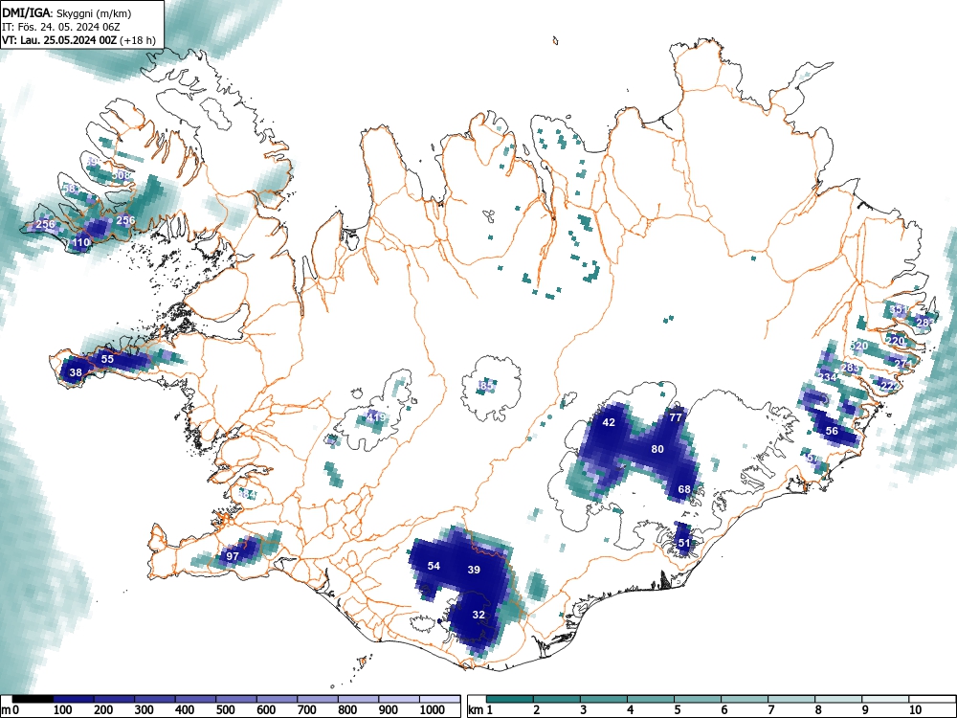This screenshot has width=957, height=718.
Task: Click the "68" value on Vatnajökull
Action: tap(684, 489)
